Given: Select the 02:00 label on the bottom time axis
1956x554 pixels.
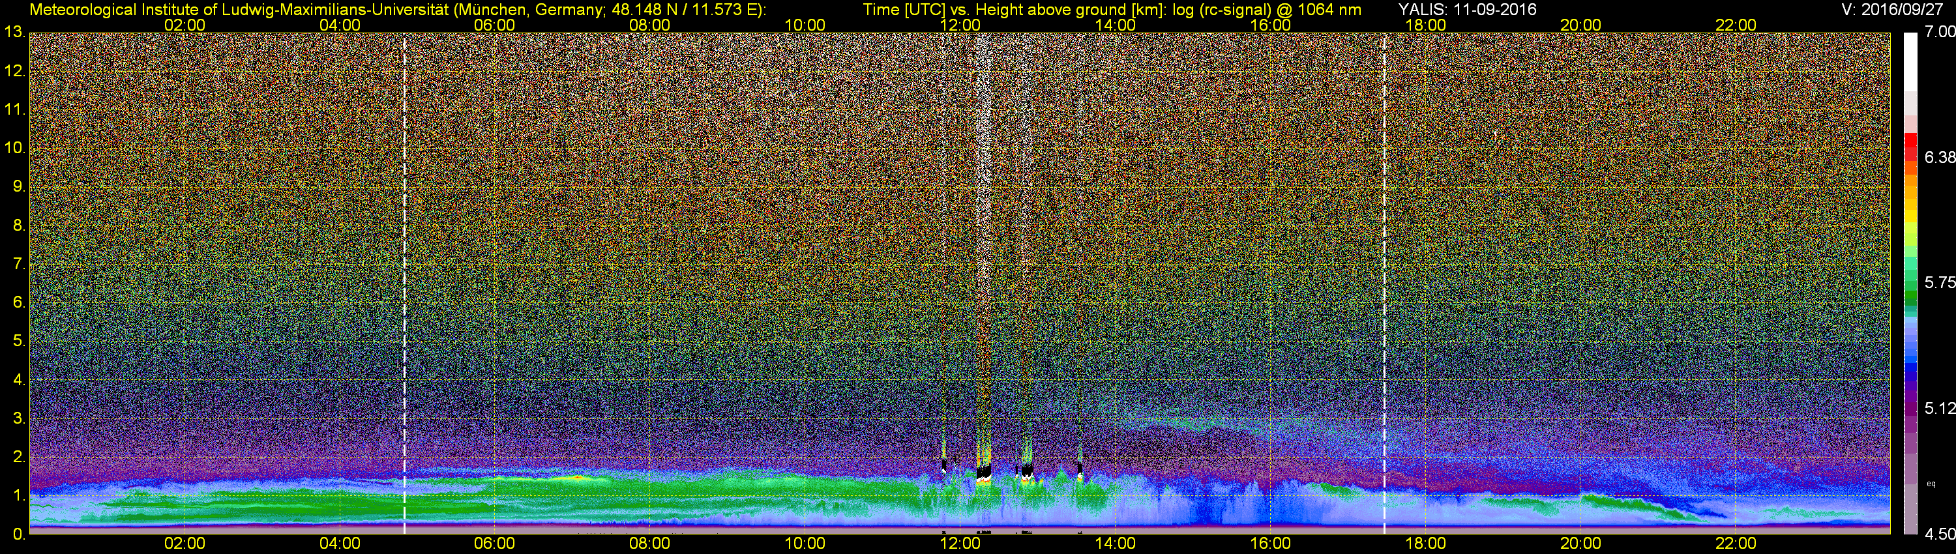Looking at the screenshot, I should tap(185, 544).
